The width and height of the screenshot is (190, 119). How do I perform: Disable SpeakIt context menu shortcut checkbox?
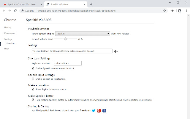[x=33, y=68]
